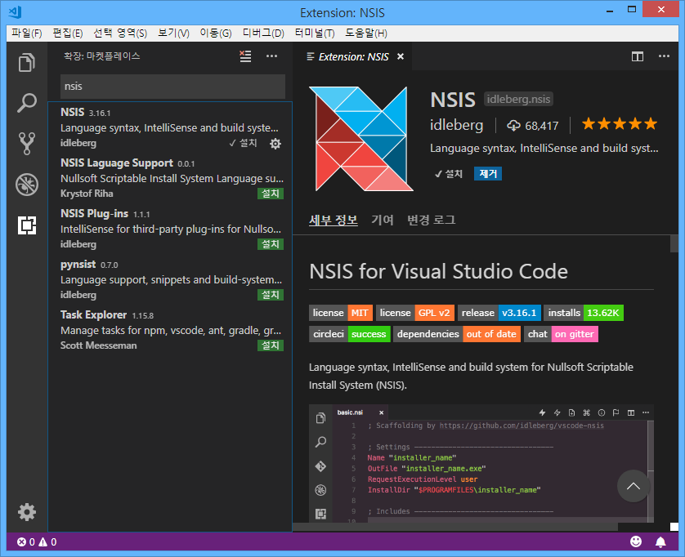Open the 터미널(T) menu
Screen dimensions: 685x557
pyautogui.click(x=315, y=33)
